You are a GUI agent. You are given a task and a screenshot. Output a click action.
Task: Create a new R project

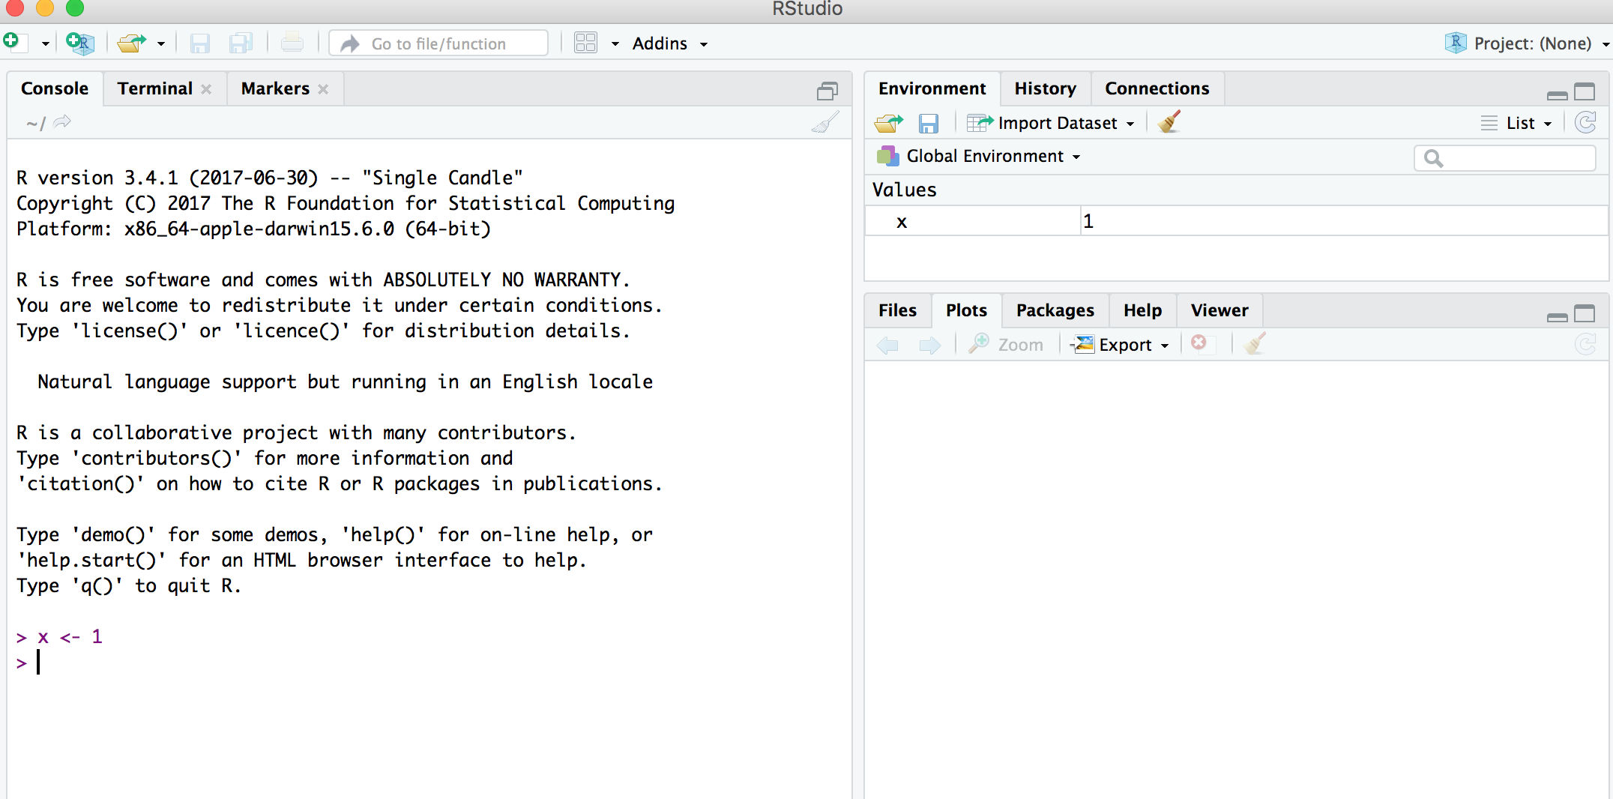pyautogui.click(x=79, y=43)
